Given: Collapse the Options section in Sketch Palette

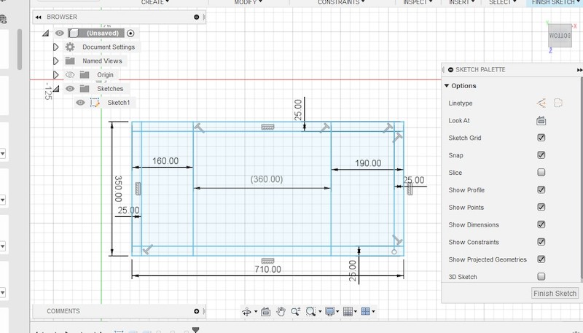Looking at the screenshot, I should point(447,85).
